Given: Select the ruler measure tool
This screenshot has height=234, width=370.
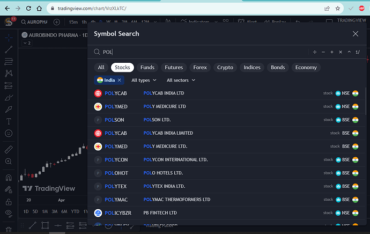Looking at the screenshot, I should 9,149.
